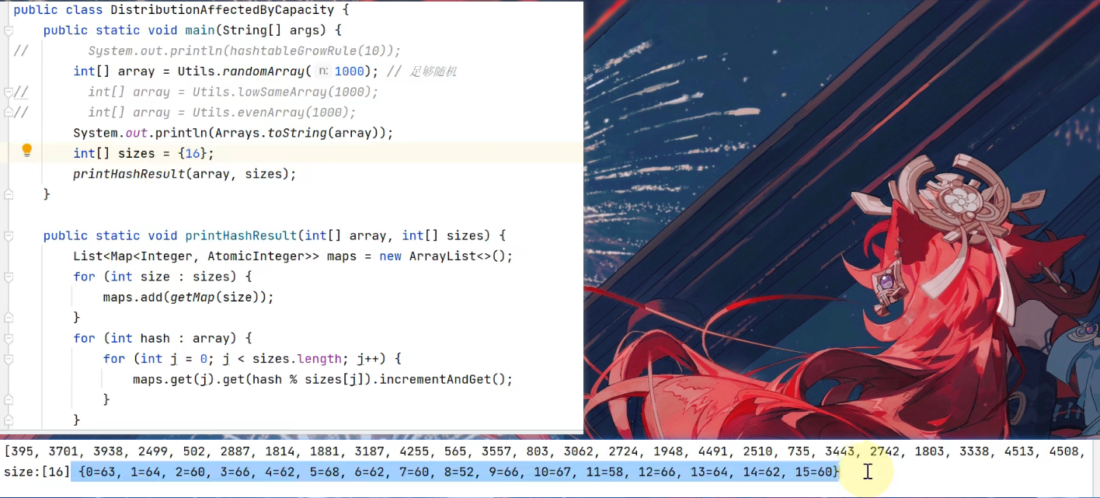Click the maps.add(getMap(size)) statement
Image resolution: width=1100 pixels, height=498 pixels.
(x=189, y=297)
